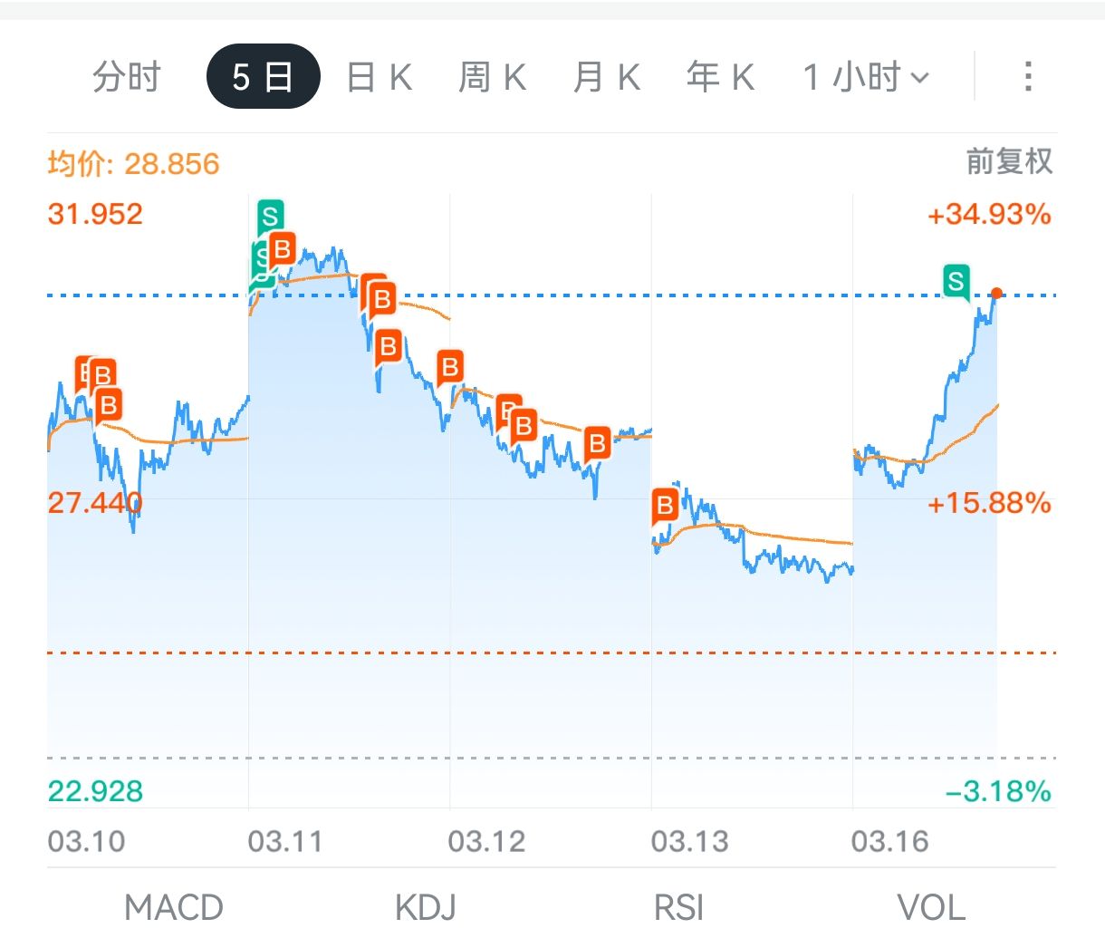Open the 年K yearly chart tab
This screenshot has width=1105, height=938.
721,77
